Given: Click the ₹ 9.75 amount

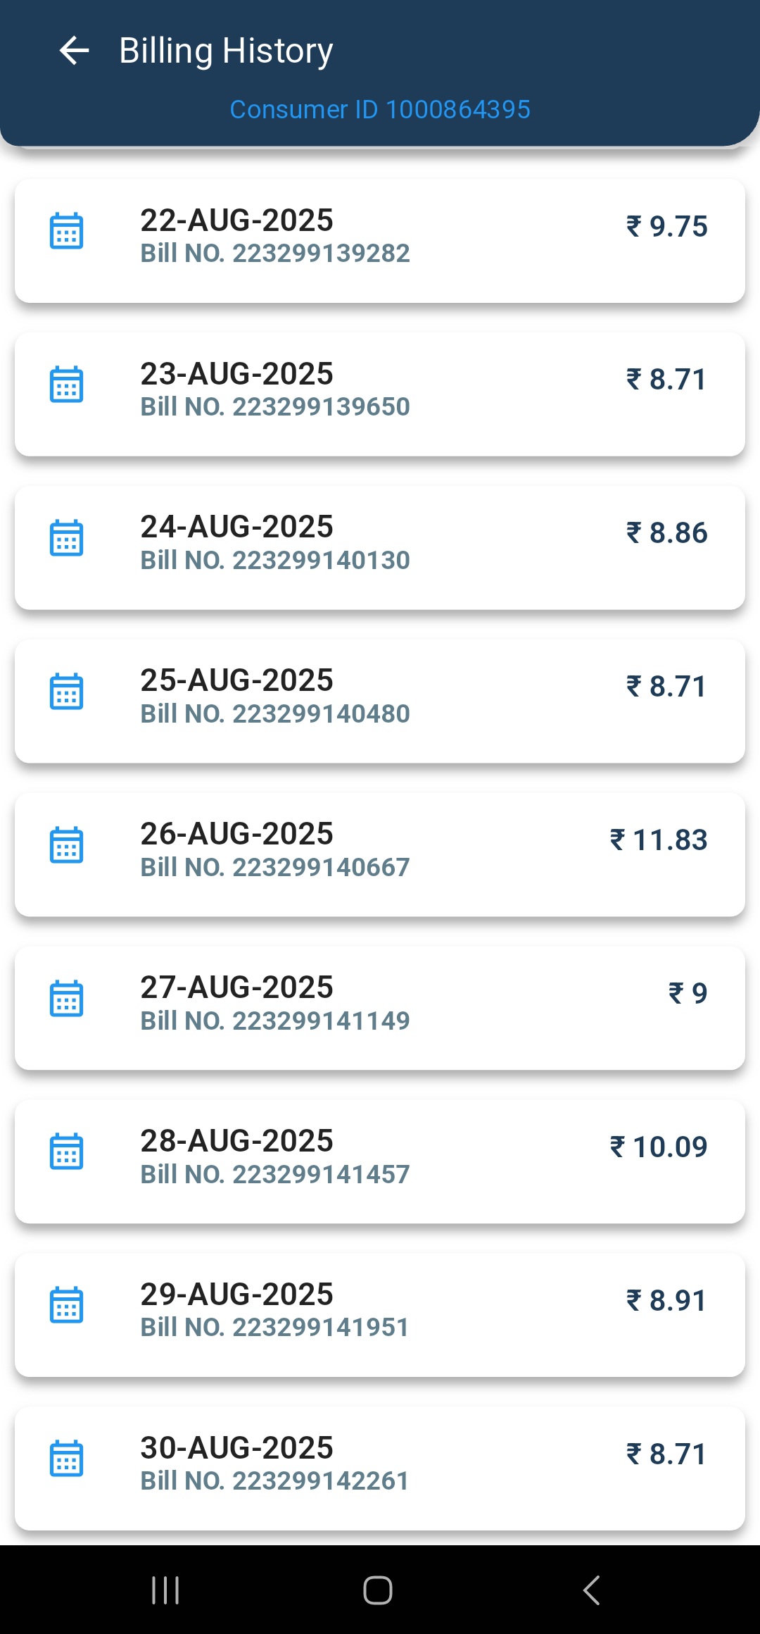Looking at the screenshot, I should [667, 226].
